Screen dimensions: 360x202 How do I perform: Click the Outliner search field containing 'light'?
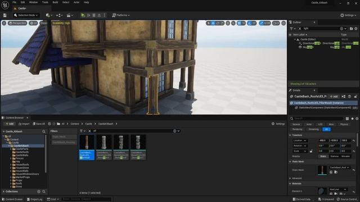pos(321,29)
